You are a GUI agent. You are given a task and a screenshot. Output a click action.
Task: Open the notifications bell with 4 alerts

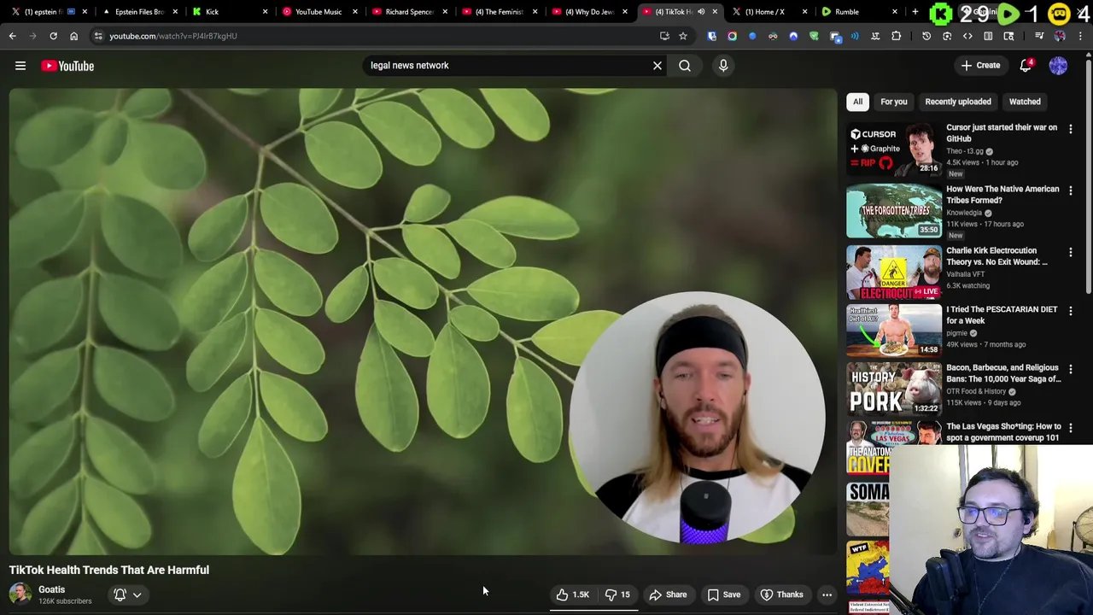(x=1026, y=66)
